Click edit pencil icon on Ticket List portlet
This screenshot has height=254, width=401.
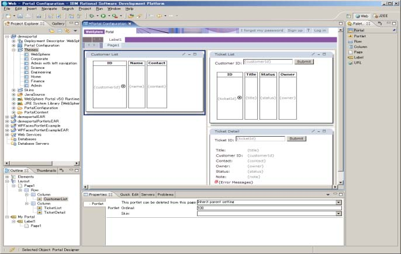[x=313, y=54]
